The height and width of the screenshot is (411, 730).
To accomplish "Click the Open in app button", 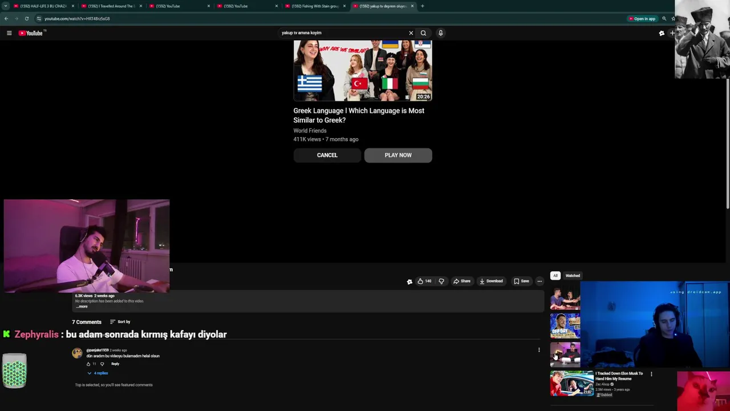I will coord(642,18).
